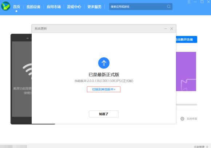Click the search magnifier icon

pos(168,7)
